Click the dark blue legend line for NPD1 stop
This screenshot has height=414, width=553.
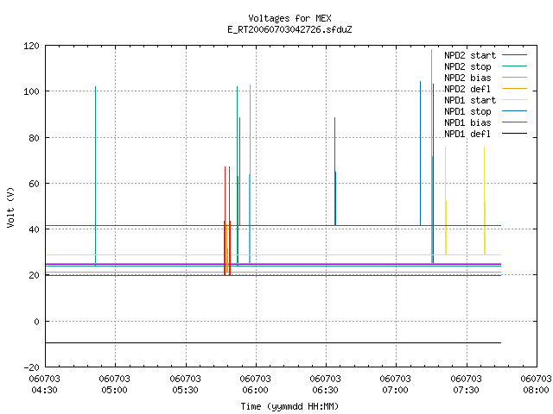[x=514, y=111]
